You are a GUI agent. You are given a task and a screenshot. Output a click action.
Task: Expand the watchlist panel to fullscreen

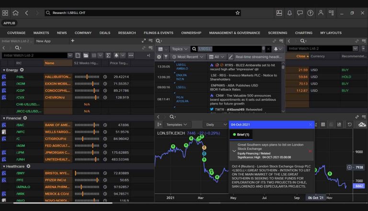click(x=144, y=41)
